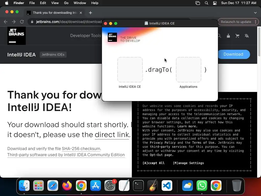Click the page vertical scrollbar
This screenshot has height=196, width=261.
(259, 42)
